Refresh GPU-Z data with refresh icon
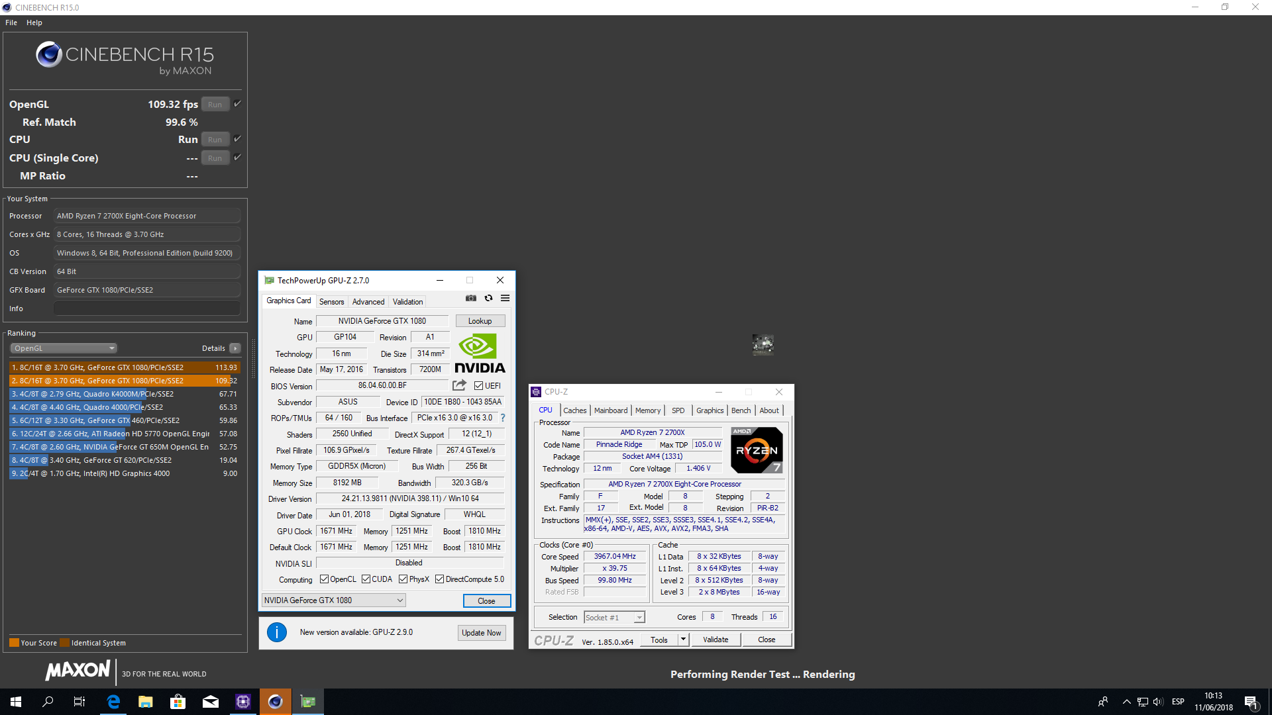This screenshot has height=715, width=1272. pyautogui.click(x=488, y=299)
